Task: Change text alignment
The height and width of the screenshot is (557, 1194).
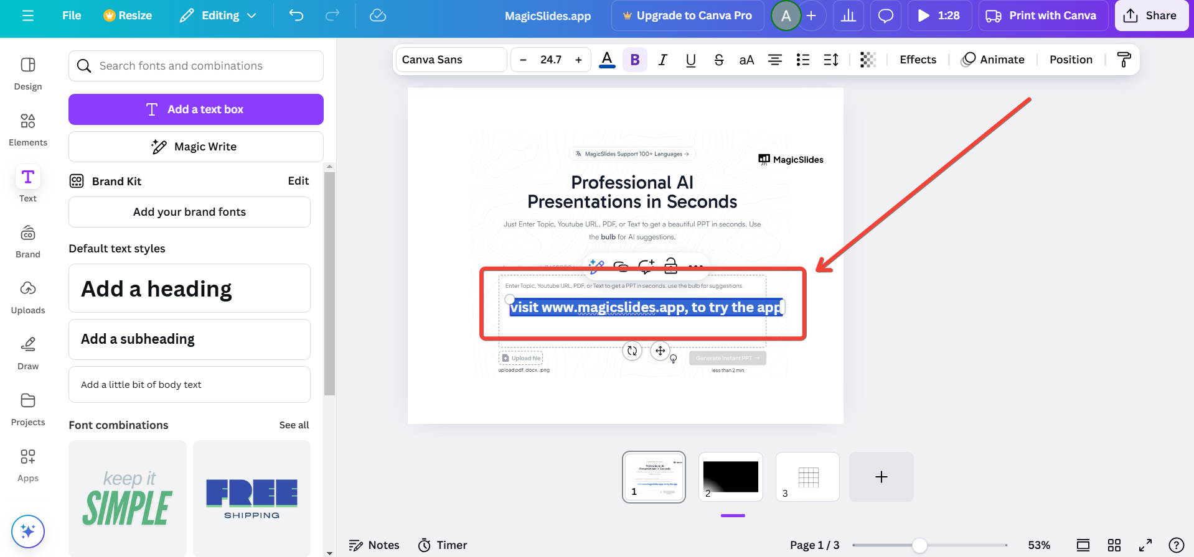Action: click(x=775, y=60)
